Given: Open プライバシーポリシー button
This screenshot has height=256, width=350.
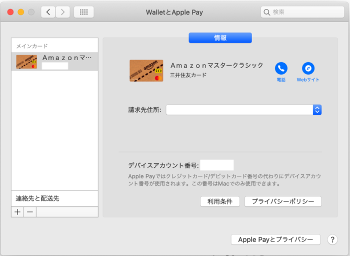Looking at the screenshot, I should click(x=283, y=201).
